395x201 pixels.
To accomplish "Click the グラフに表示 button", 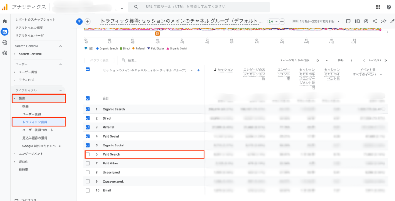I will (x=99, y=60).
